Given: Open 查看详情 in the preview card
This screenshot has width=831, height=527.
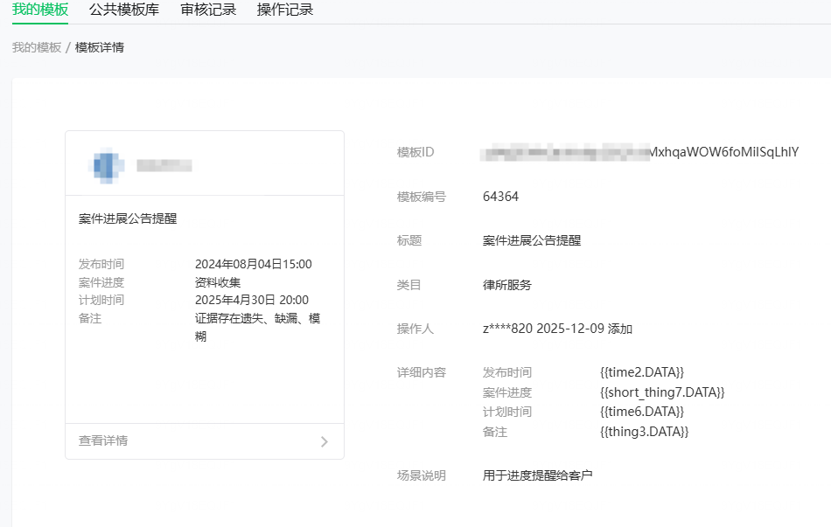Looking at the screenshot, I should coord(103,440).
